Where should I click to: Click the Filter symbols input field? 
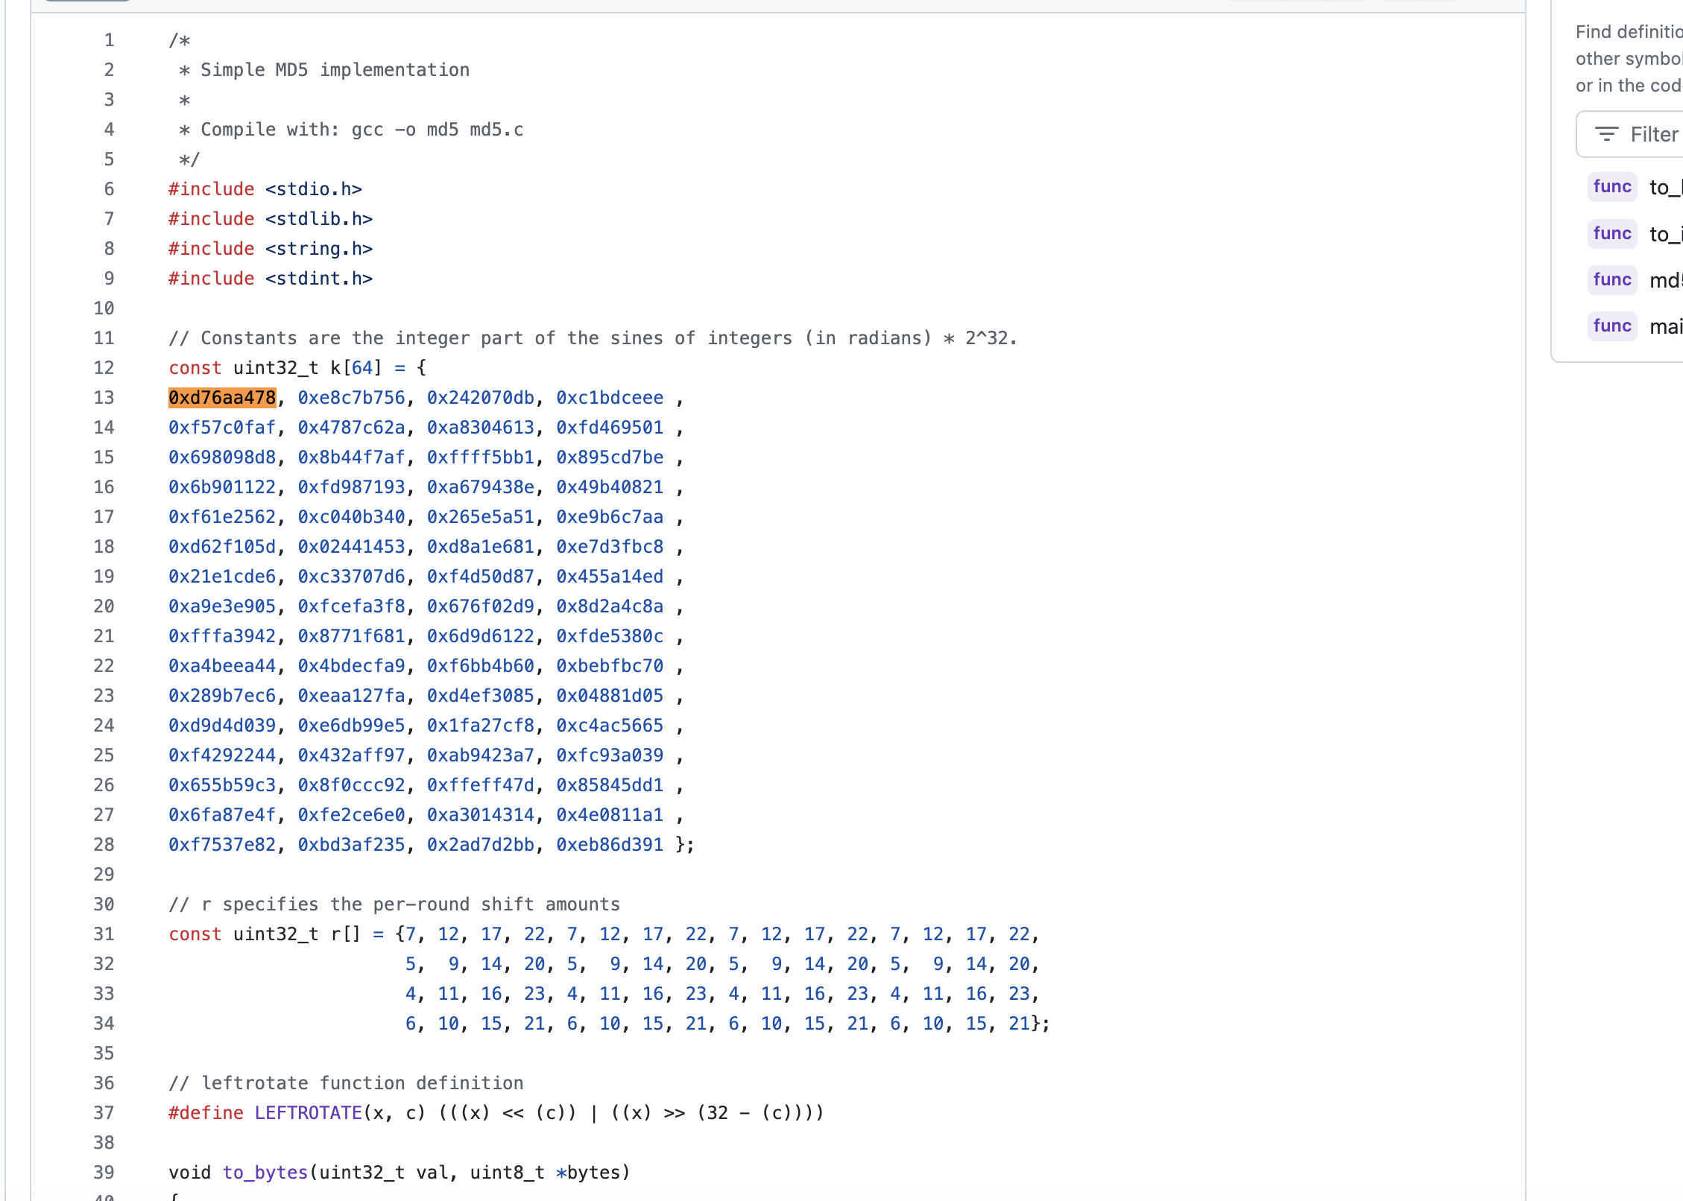click(x=1630, y=134)
